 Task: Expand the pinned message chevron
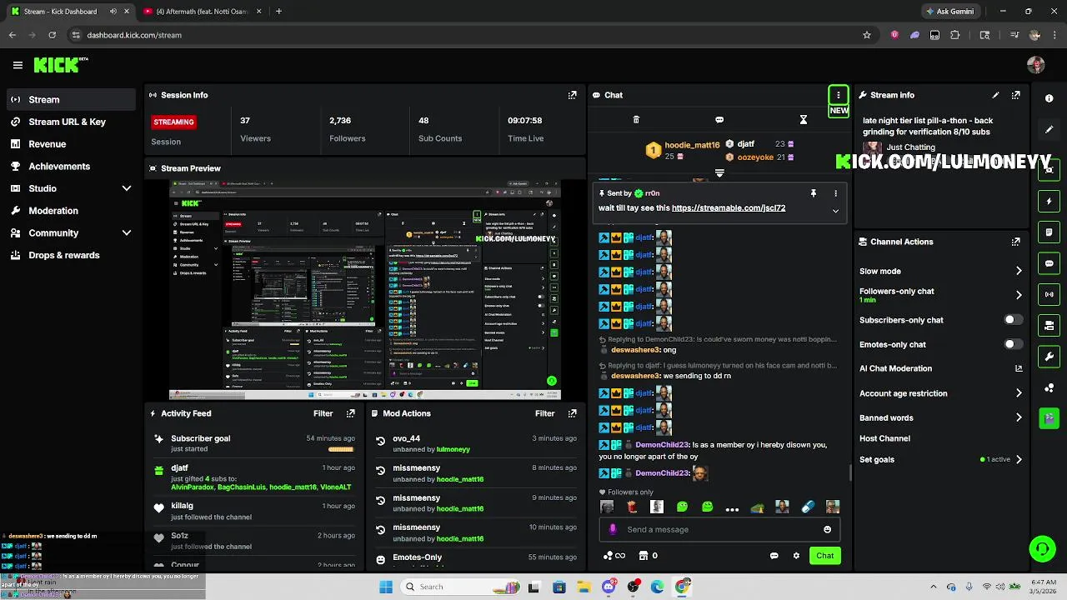click(836, 211)
